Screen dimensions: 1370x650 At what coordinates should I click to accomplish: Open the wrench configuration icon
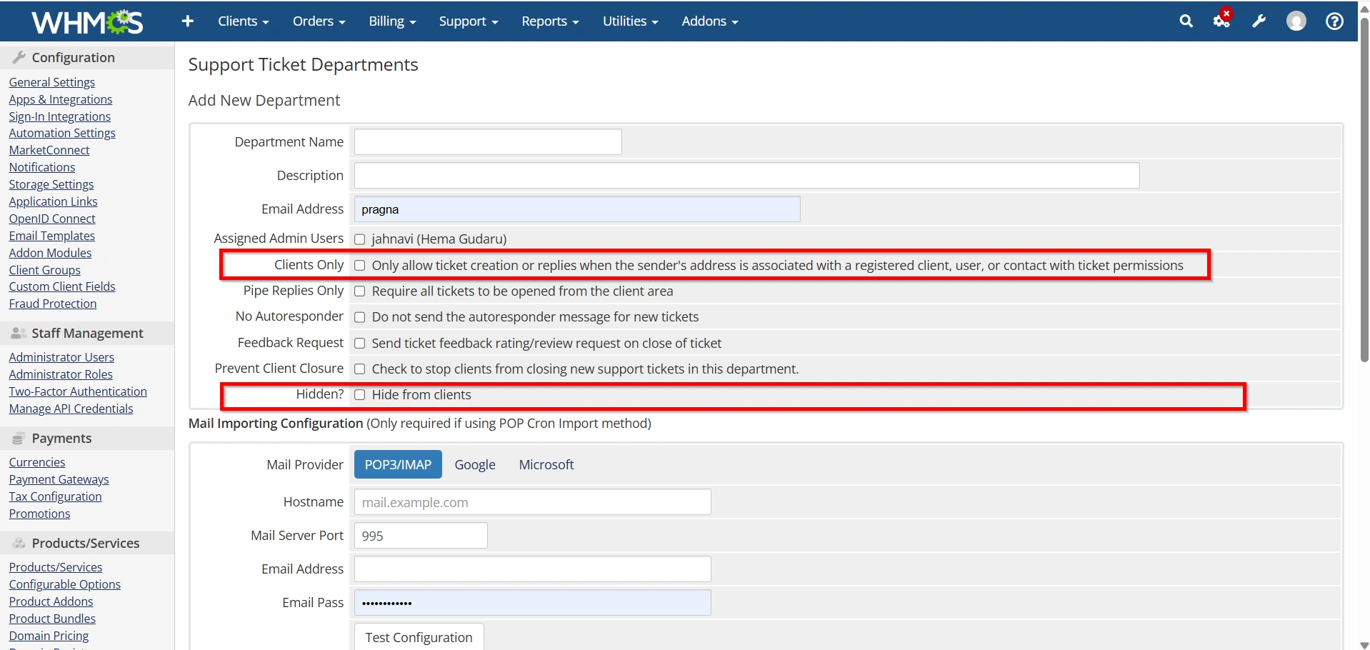coord(1259,21)
